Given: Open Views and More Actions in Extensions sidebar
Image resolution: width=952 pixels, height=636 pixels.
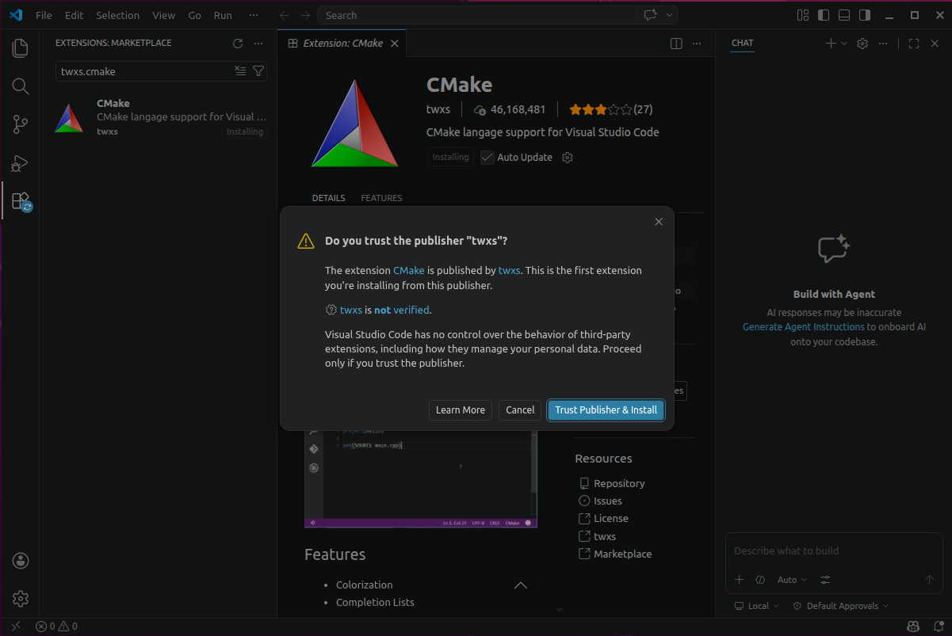Looking at the screenshot, I should [x=258, y=44].
